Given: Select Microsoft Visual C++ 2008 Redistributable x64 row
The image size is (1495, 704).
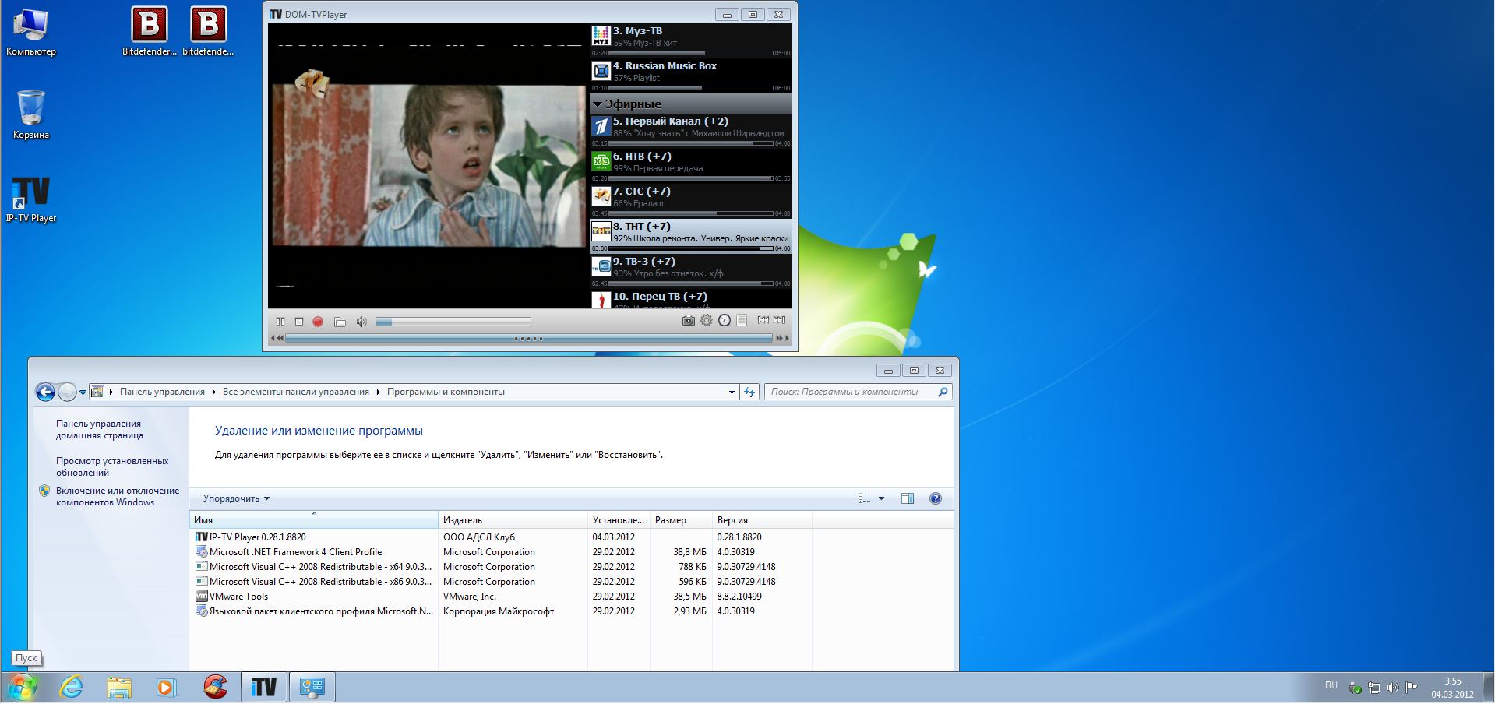Looking at the screenshot, I should coord(502,567).
